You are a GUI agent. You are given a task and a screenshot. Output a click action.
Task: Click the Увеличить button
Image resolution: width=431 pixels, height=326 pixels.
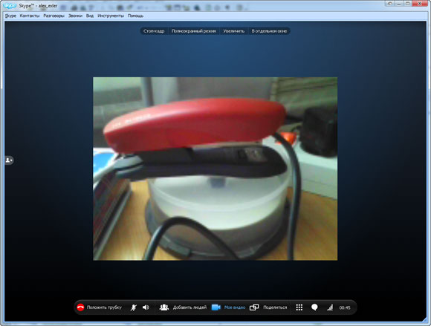tap(234, 31)
